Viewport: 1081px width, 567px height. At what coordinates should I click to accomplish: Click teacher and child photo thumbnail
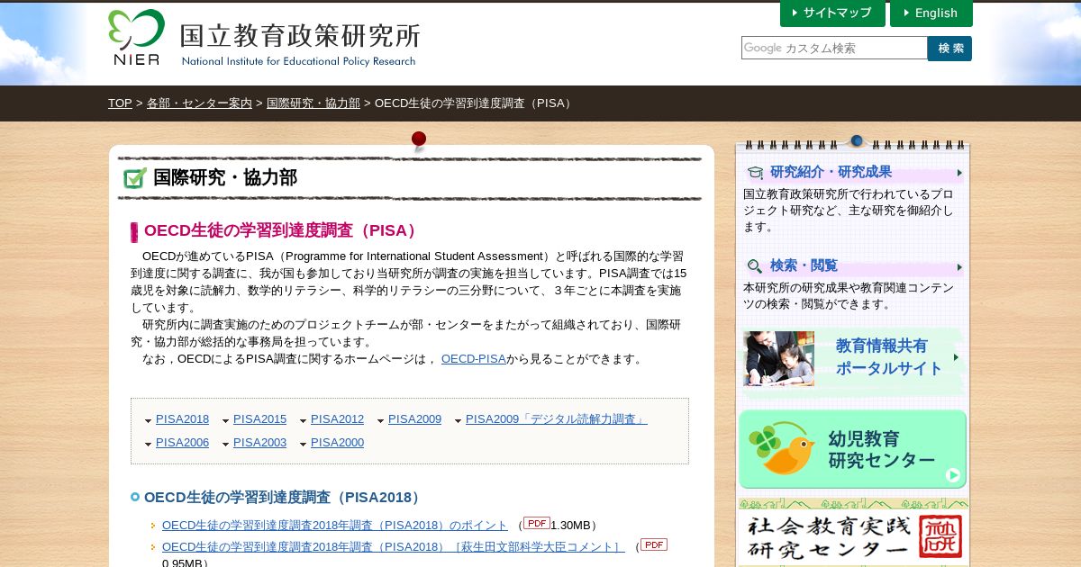778,358
